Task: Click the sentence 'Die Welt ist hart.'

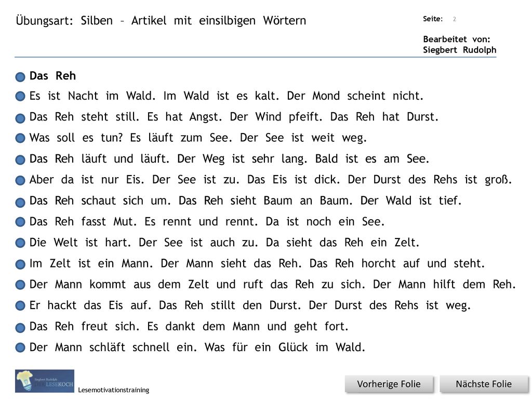Action: point(81,243)
